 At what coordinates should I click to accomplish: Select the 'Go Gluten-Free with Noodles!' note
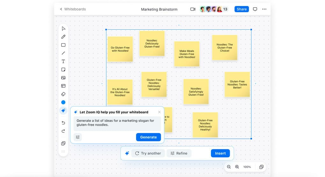click(x=120, y=49)
